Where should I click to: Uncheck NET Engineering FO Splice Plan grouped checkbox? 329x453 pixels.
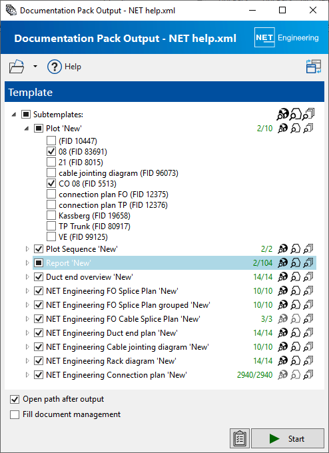(39, 305)
